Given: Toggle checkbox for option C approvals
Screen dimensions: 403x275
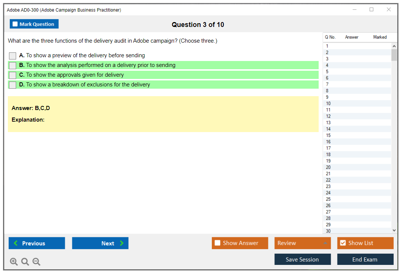Looking at the screenshot, I should point(13,75).
